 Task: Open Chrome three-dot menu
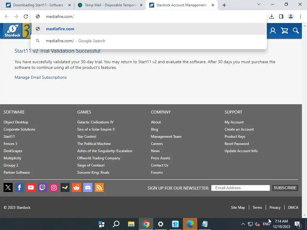[300, 16]
